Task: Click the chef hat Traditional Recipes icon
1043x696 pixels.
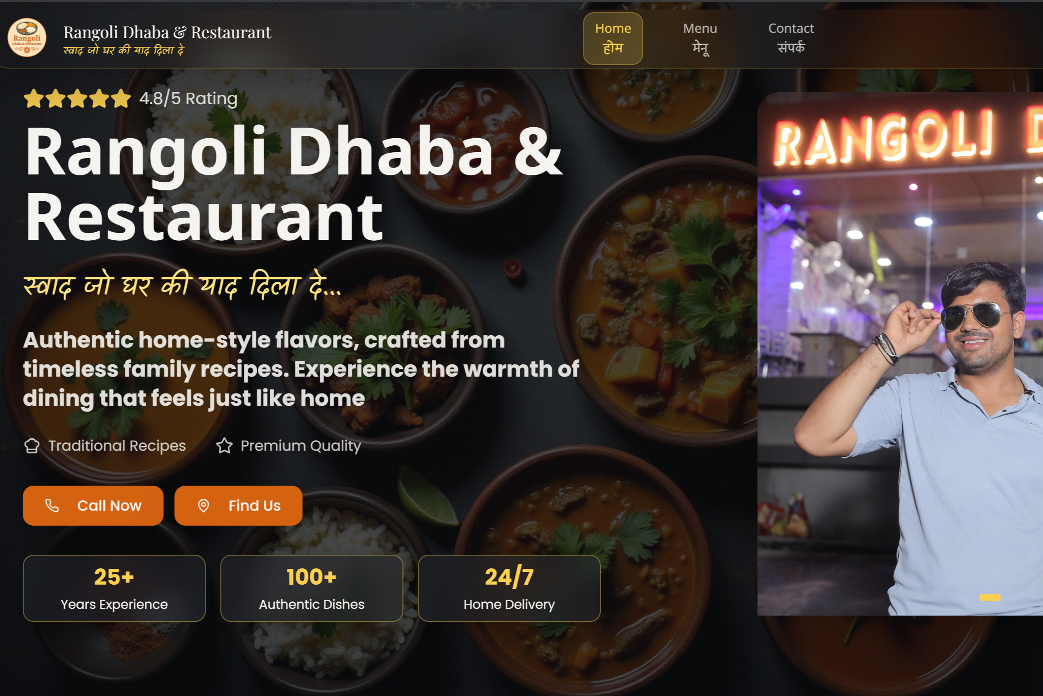Action: pos(32,446)
